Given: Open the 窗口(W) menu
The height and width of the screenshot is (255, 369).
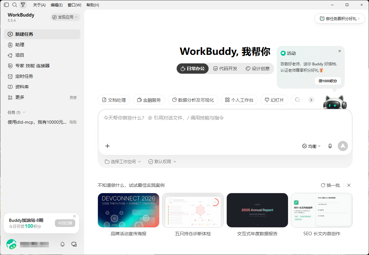Looking at the screenshot, I should (74, 5).
